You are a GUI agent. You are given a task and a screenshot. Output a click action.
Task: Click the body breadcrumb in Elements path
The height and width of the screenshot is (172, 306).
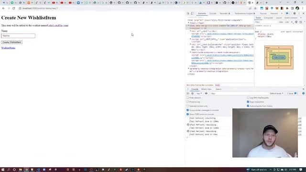218,85
